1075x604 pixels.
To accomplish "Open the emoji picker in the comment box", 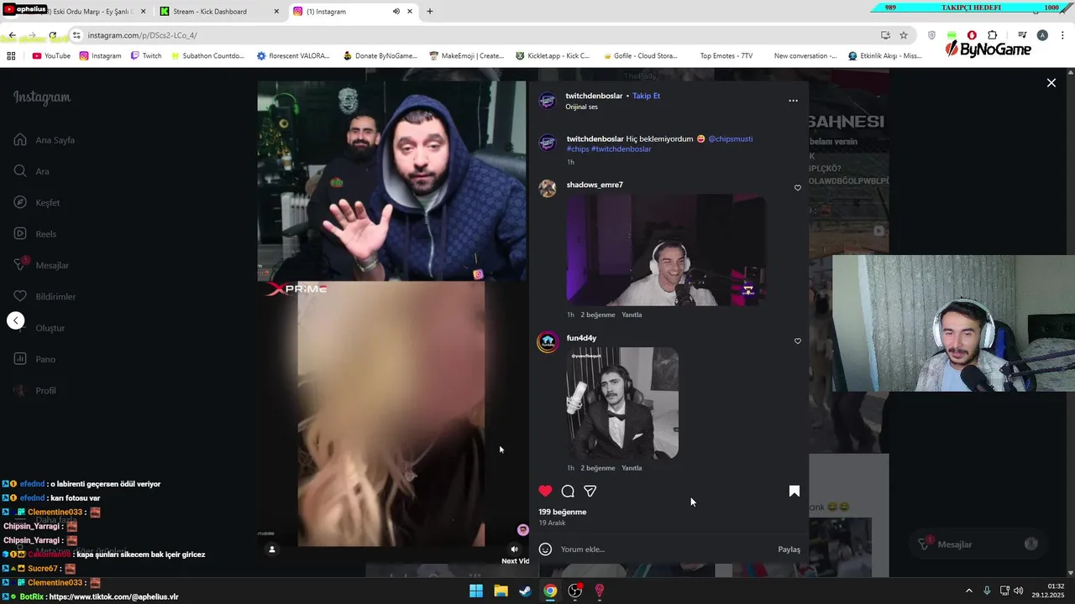I will pyautogui.click(x=545, y=549).
